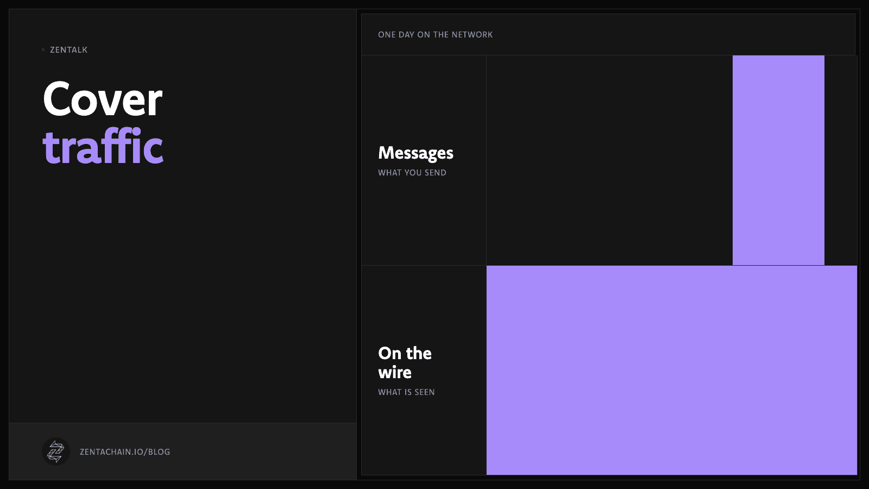869x489 pixels.
Task: Click the narrow purple Messages bar
Action: 778,160
